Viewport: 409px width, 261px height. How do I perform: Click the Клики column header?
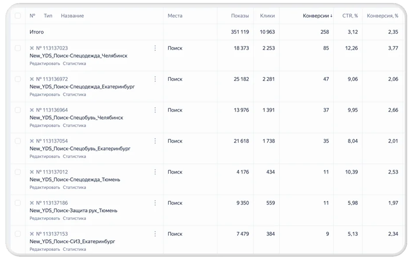[x=267, y=16]
